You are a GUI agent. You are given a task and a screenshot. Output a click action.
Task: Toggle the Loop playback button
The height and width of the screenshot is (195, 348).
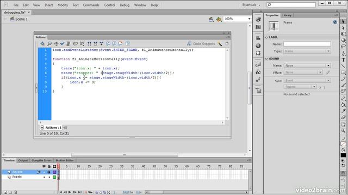pos(90,192)
